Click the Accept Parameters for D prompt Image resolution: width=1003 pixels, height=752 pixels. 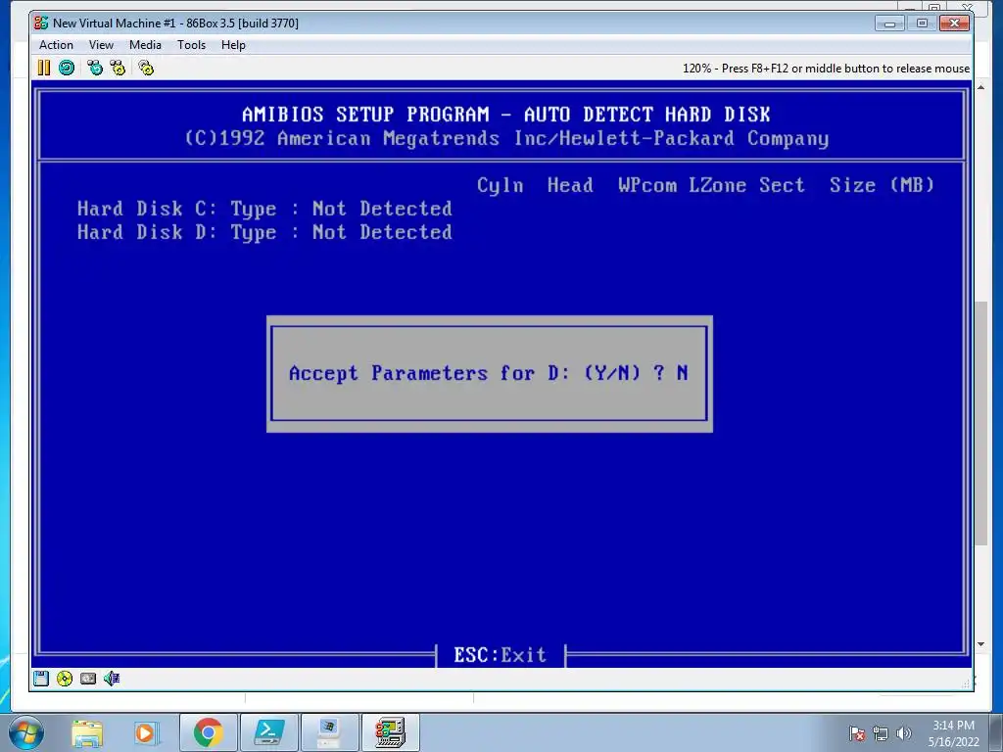coord(489,373)
